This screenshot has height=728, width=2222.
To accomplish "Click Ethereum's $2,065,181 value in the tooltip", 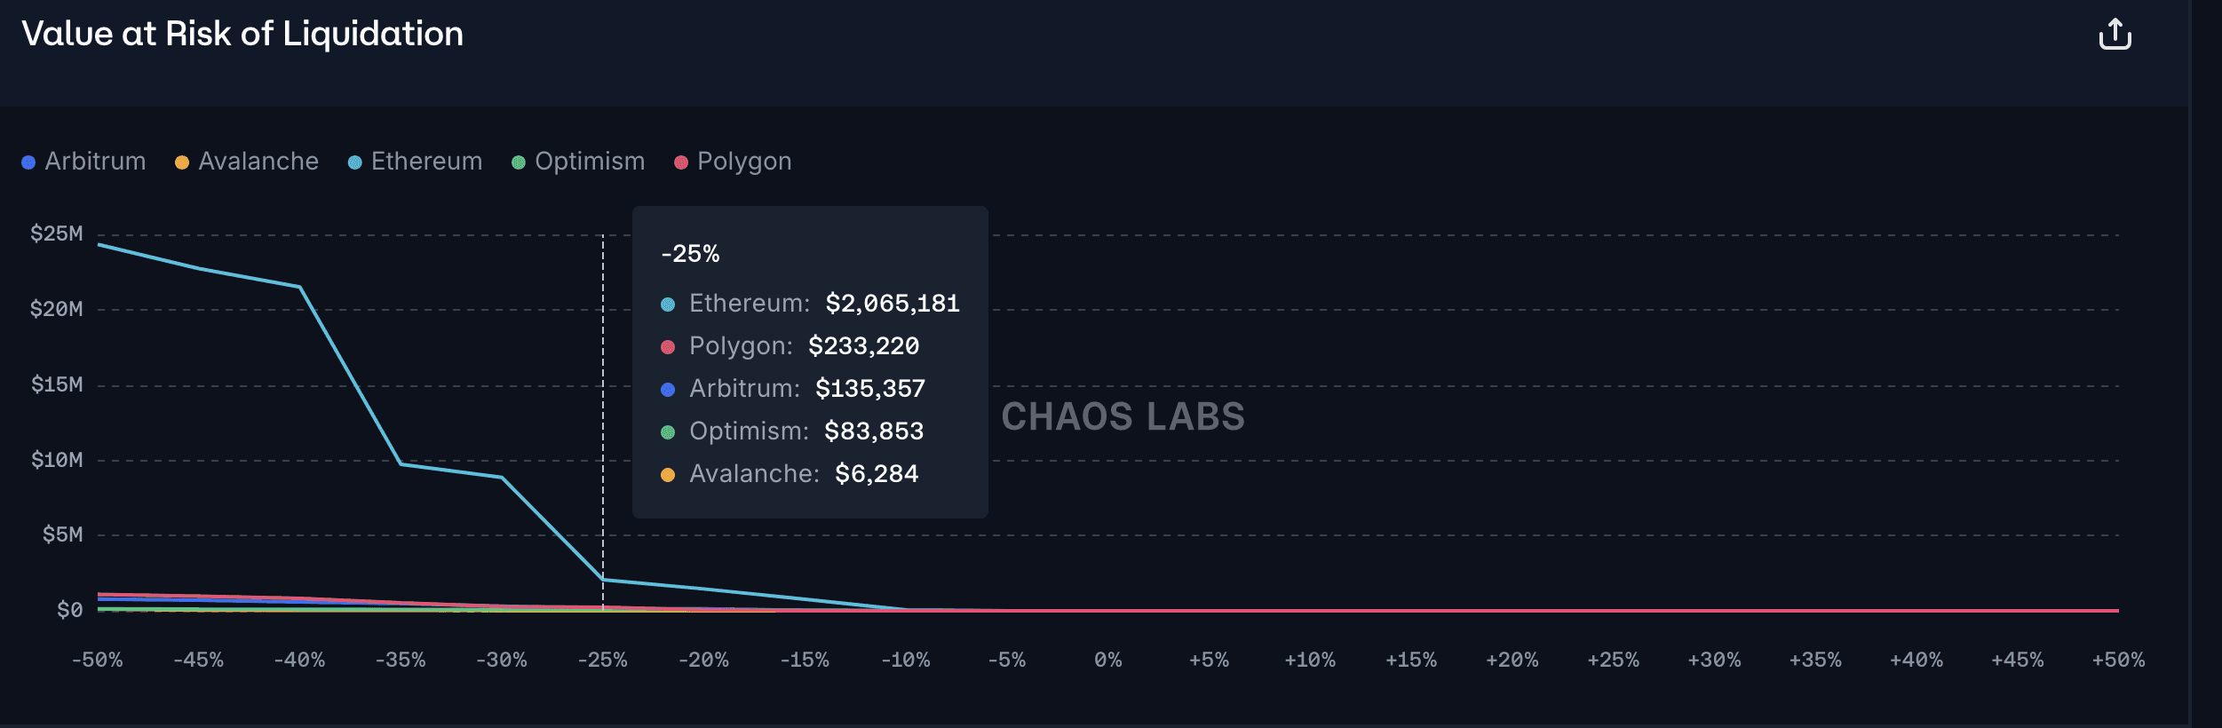I will (893, 304).
